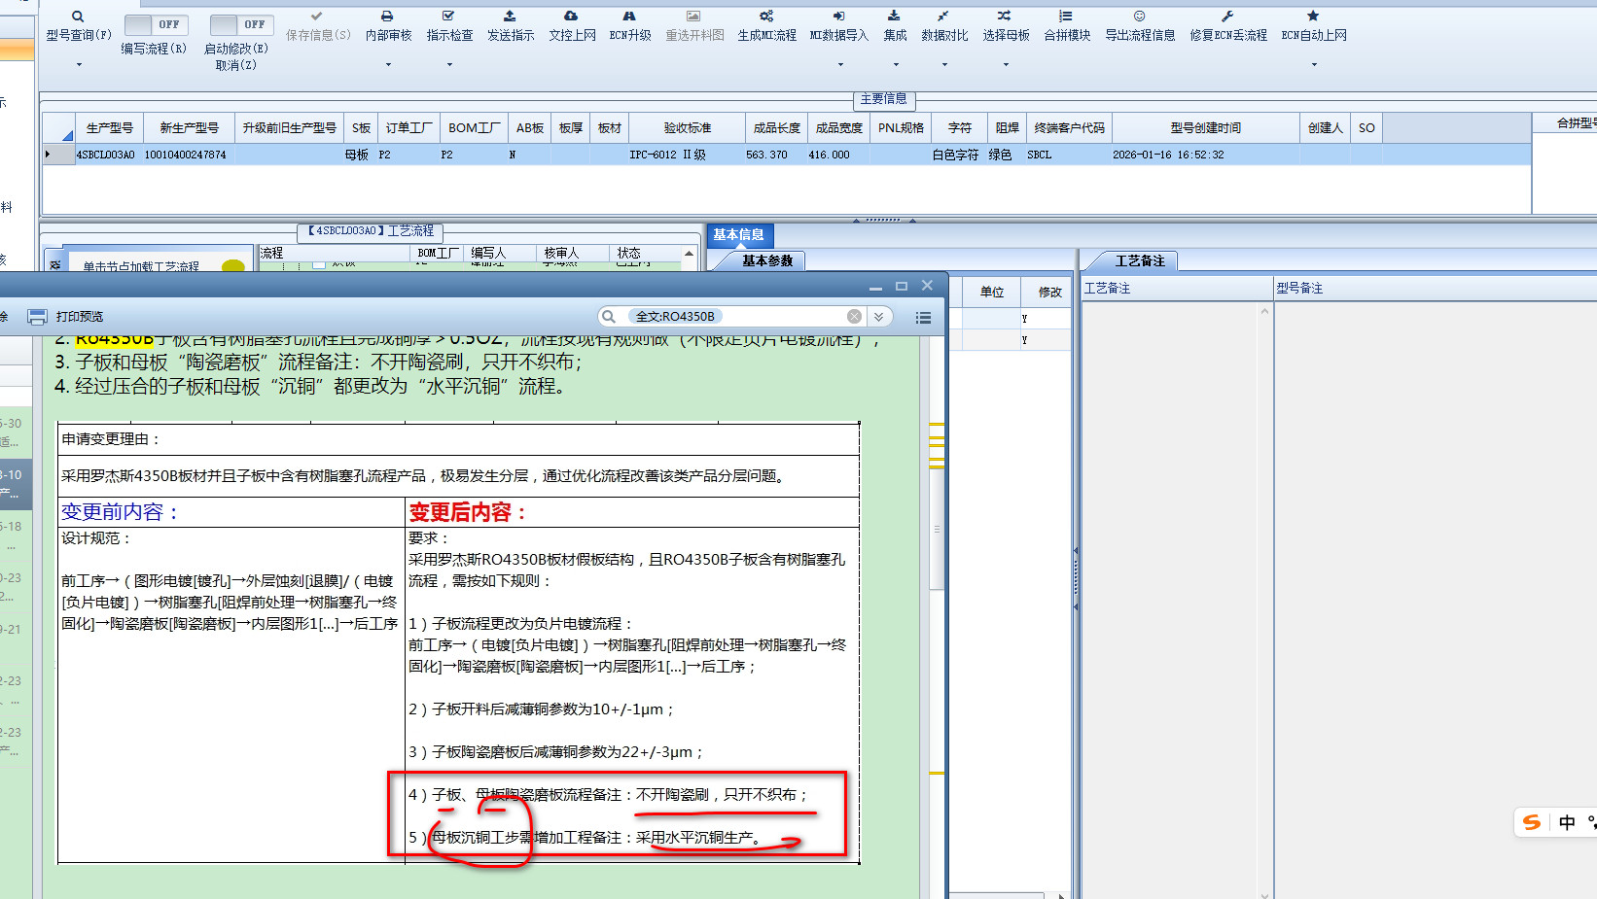The width and height of the screenshot is (1597, 899).
Task: Click the ECN升级 icon
Action: pos(629,17)
